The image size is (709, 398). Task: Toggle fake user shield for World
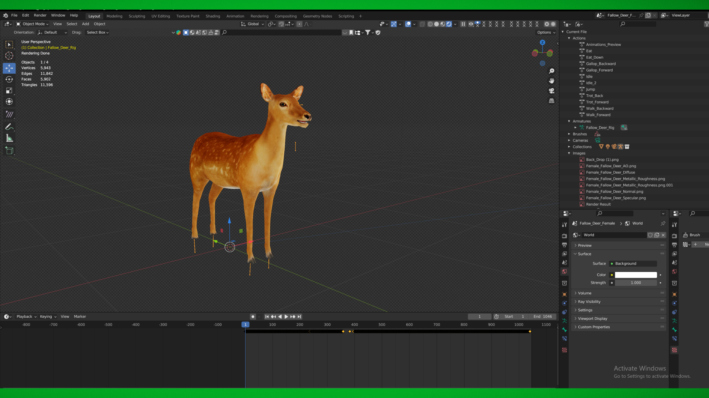coord(650,235)
